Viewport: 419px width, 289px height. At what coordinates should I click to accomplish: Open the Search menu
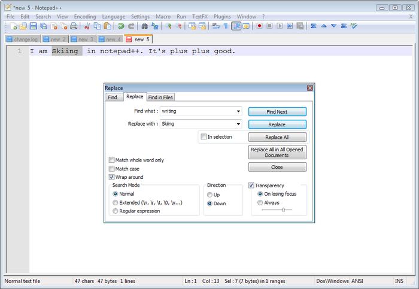(43, 17)
